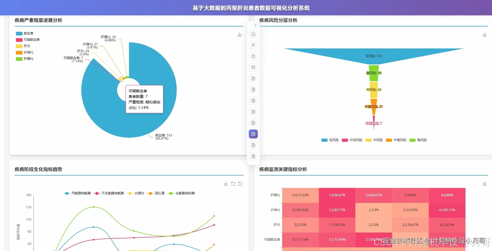Open the Home icon in the left sidebar

253,34
